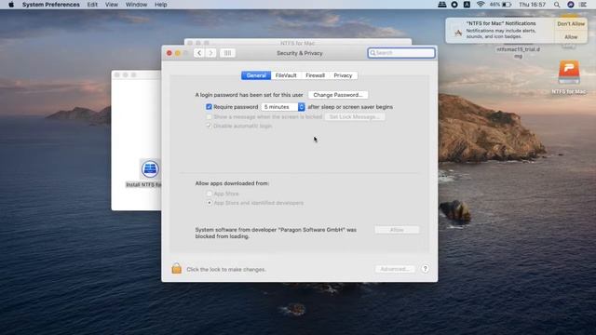Toggle the Require password checkbox
The width and height of the screenshot is (596, 335).
pos(209,107)
